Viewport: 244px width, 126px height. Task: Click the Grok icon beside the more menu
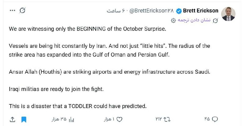pos(22,11)
